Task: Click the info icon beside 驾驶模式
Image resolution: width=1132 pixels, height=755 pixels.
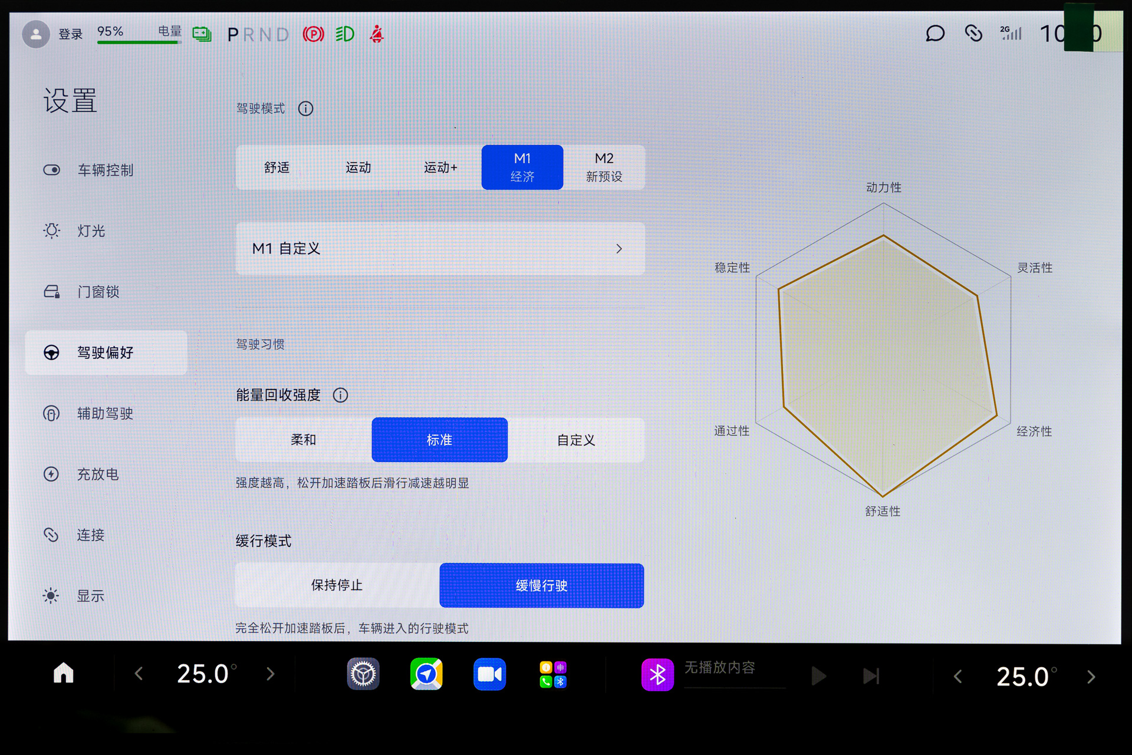Action: point(305,108)
